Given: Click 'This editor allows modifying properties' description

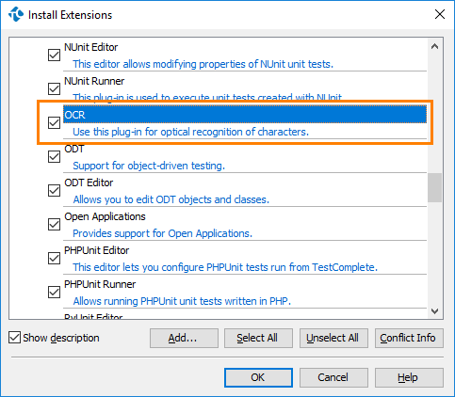Looking at the screenshot, I should 203,64.
